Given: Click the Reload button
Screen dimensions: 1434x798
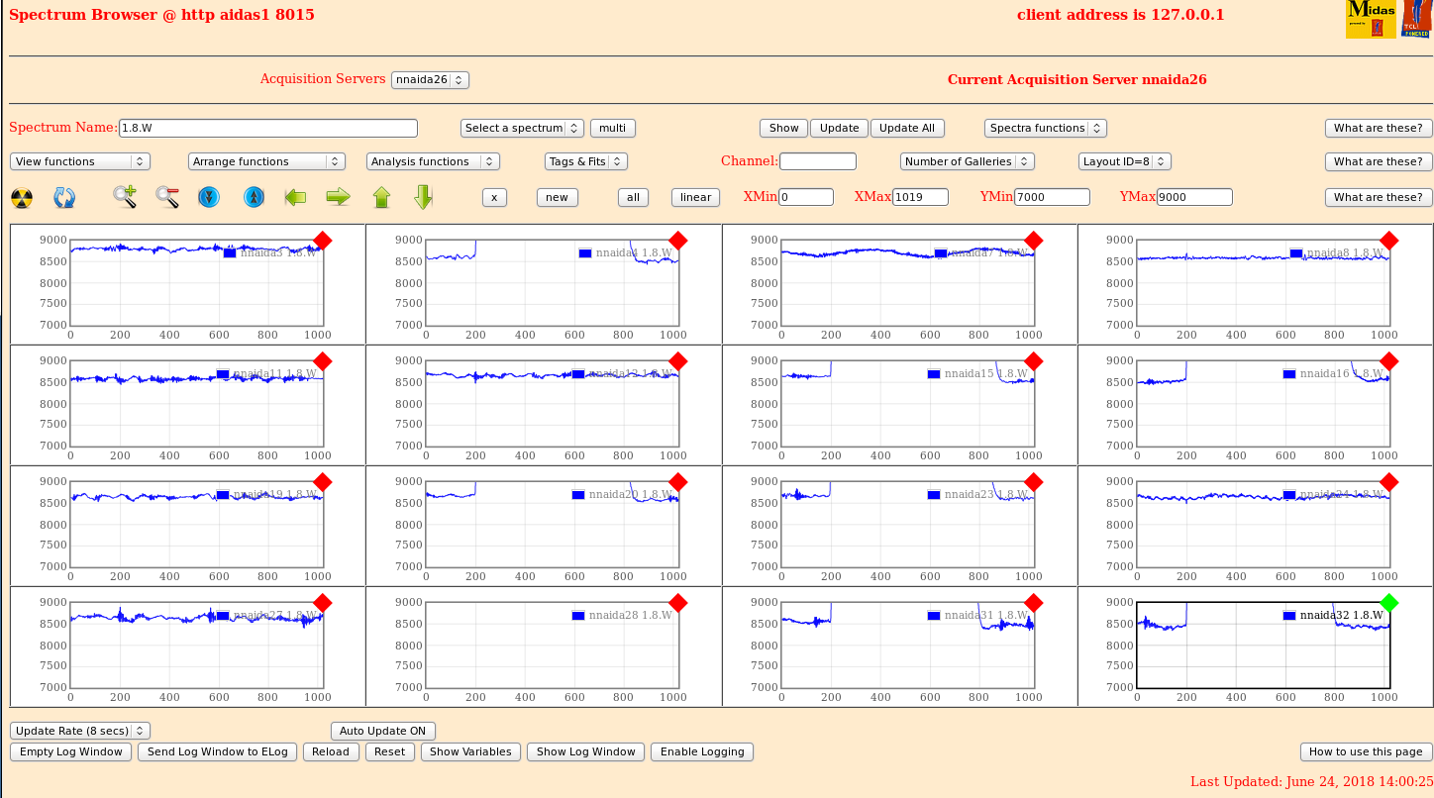Looking at the screenshot, I should (x=331, y=751).
